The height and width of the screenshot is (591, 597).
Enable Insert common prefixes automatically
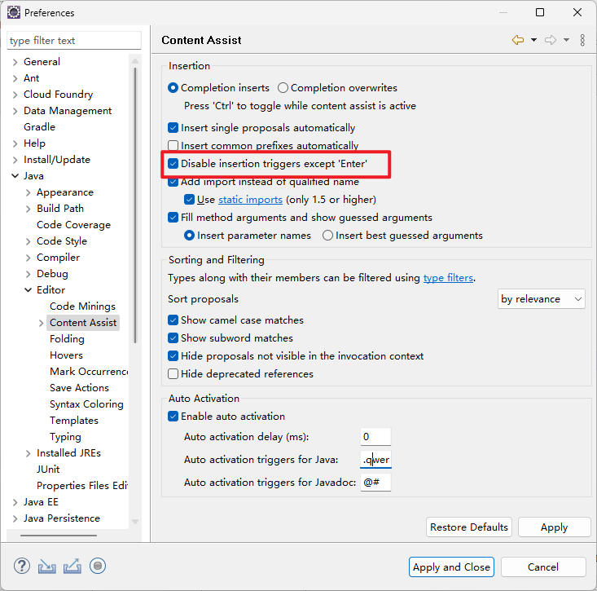coord(173,146)
